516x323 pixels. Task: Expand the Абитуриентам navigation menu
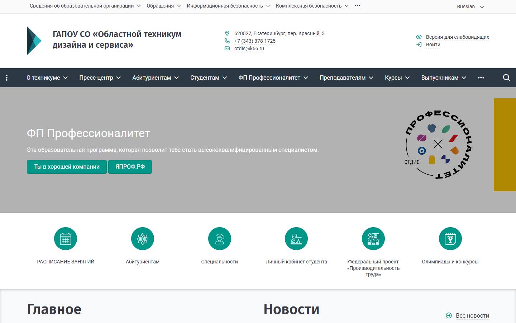tap(156, 78)
